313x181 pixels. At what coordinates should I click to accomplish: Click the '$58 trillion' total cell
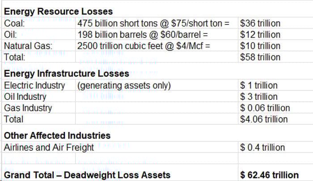tap(260, 57)
